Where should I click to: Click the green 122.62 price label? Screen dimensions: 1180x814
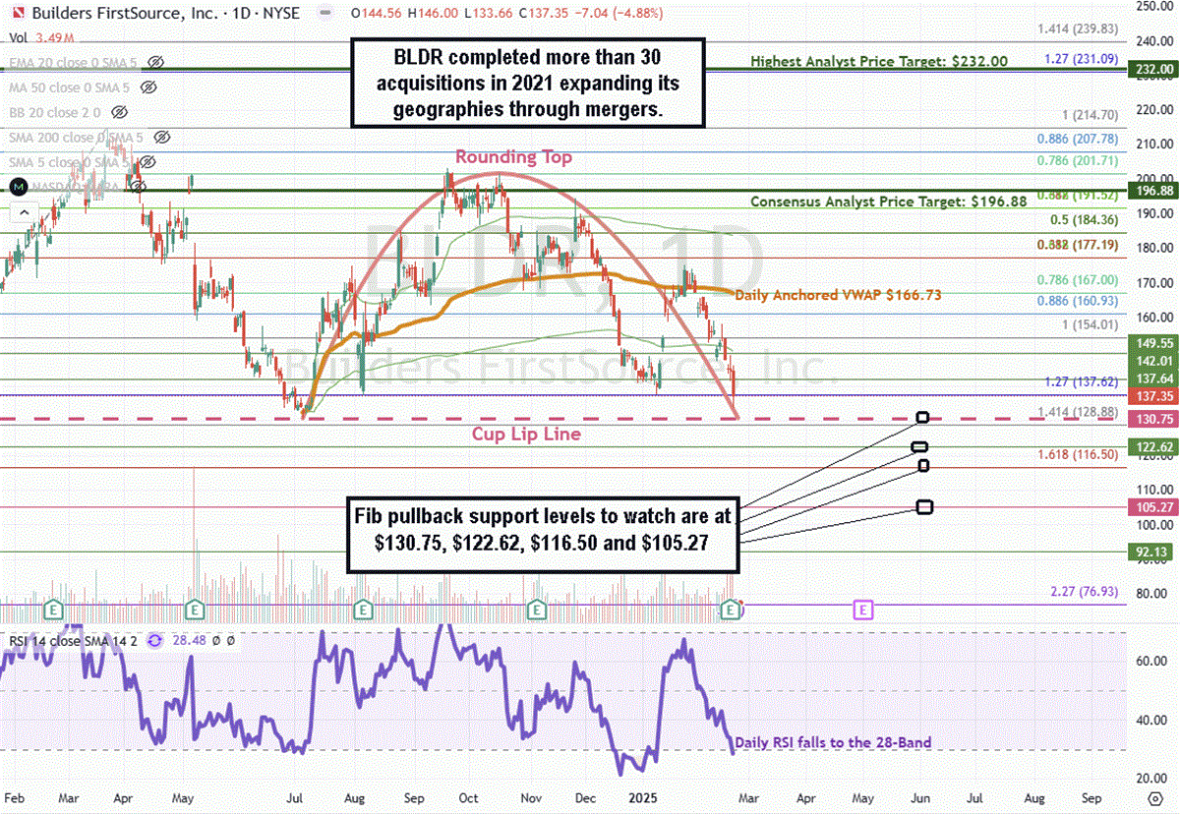coord(1154,446)
